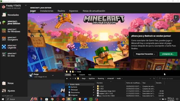The image size is (180, 101).
Task: Open Excel from taskbar
Action: [74, 99]
